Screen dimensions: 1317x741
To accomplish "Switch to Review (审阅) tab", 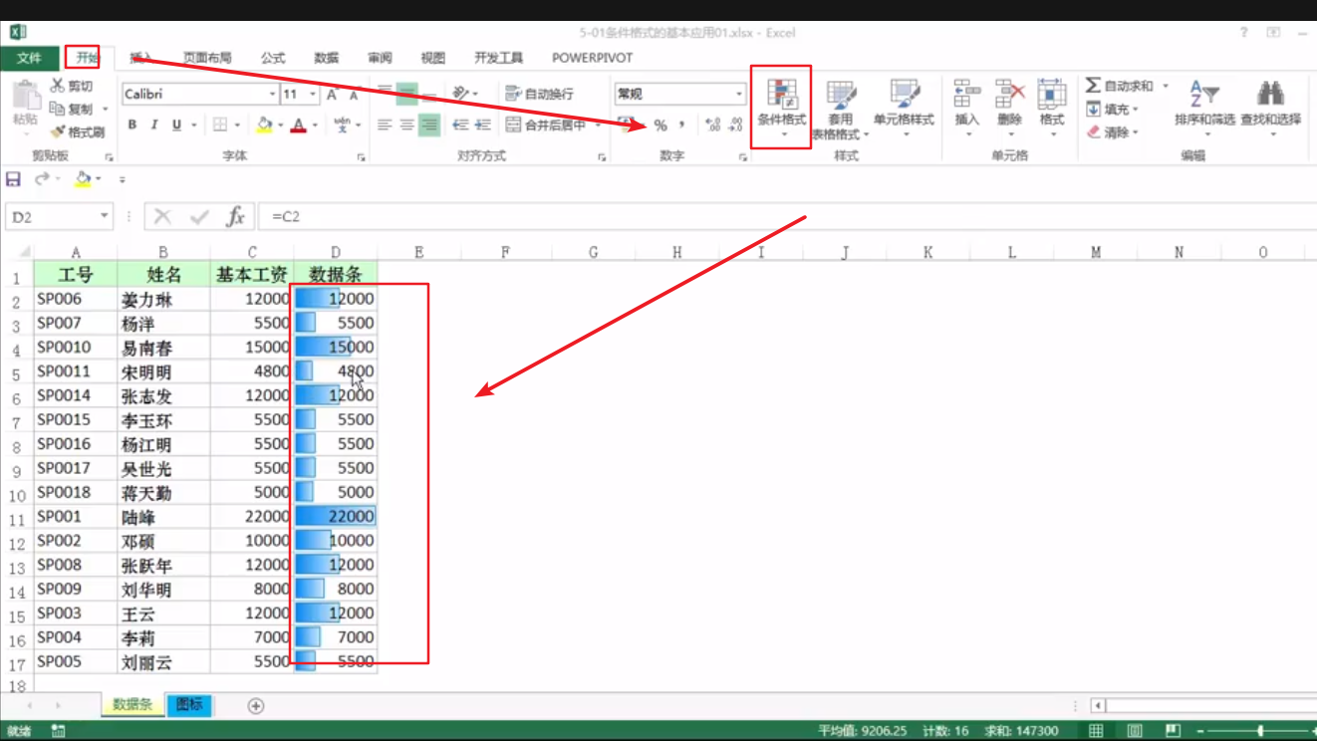I will tap(380, 58).
